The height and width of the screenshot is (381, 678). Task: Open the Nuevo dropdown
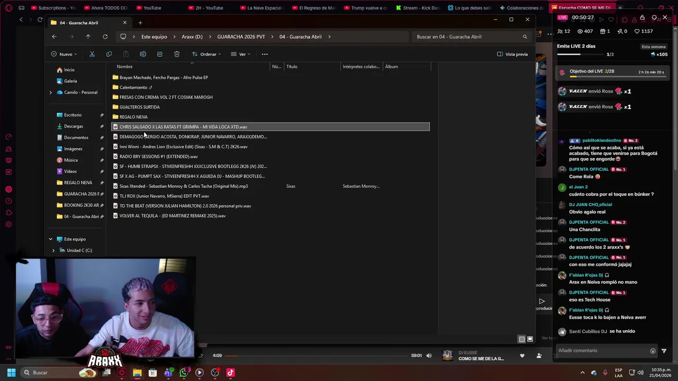click(64, 54)
